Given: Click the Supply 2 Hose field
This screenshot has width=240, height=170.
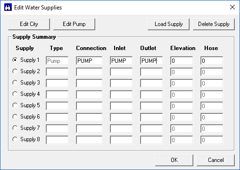Looking at the screenshot, I should tap(212, 72).
